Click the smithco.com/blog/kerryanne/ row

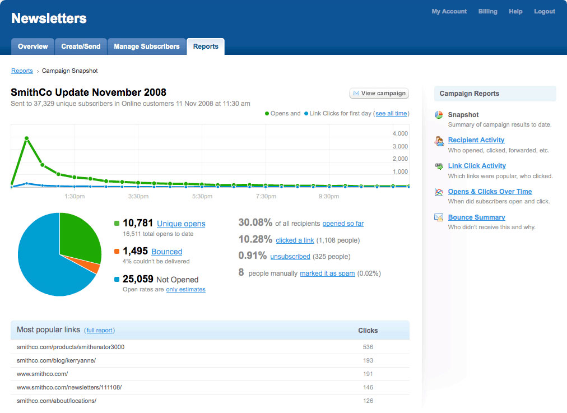[210, 360]
